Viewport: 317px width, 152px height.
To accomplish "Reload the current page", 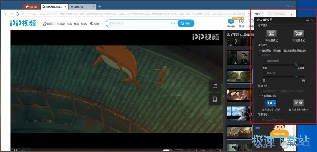I will pyautogui.click(x=18, y=14).
